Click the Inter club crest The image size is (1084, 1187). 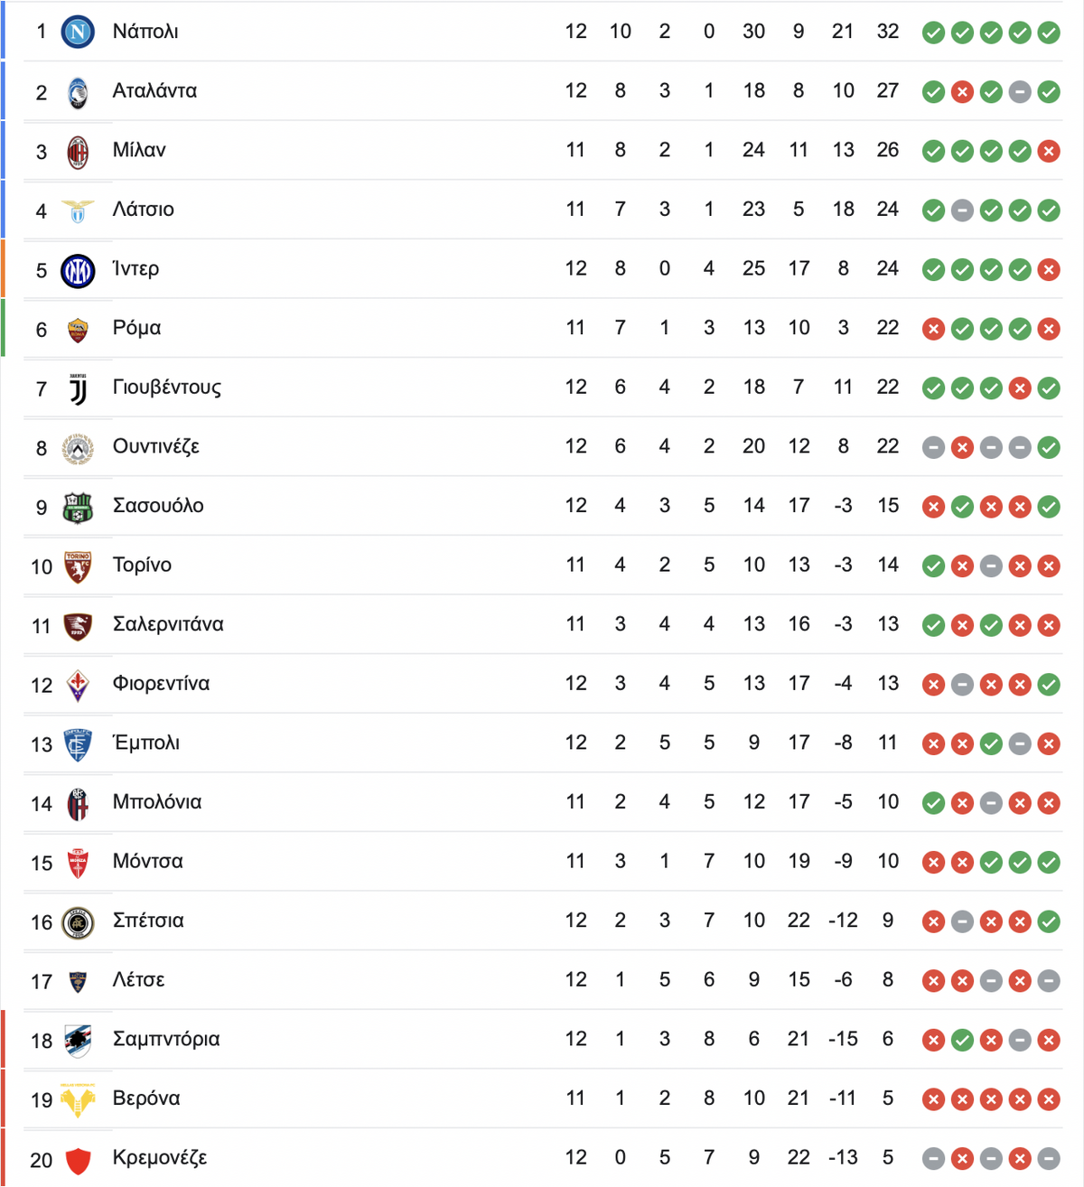coord(78,270)
